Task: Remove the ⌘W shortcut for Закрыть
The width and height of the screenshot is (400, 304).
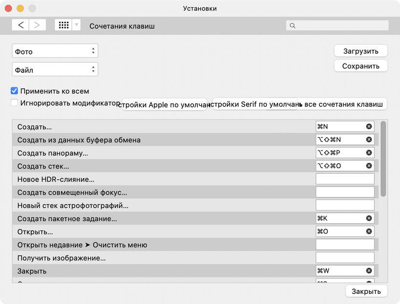Action: click(369, 271)
